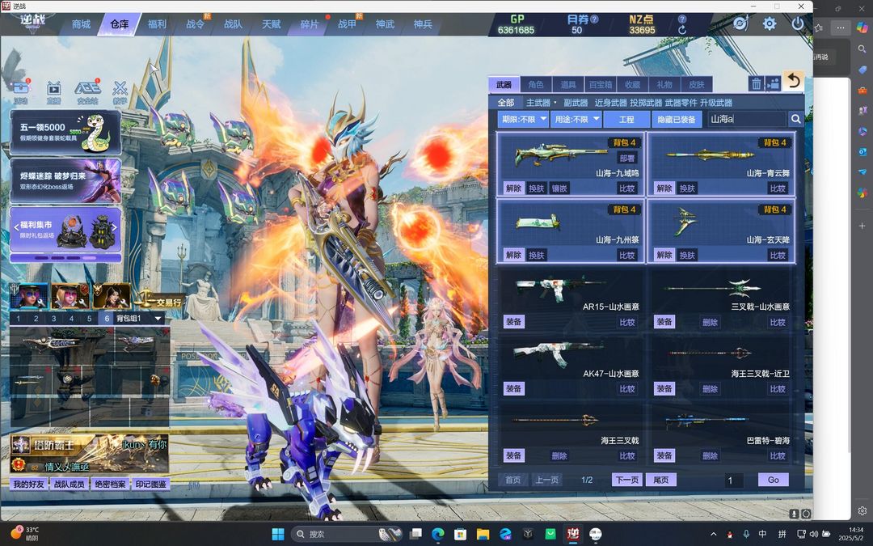Switch to the 角色 tab
The width and height of the screenshot is (873, 546).
click(536, 84)
